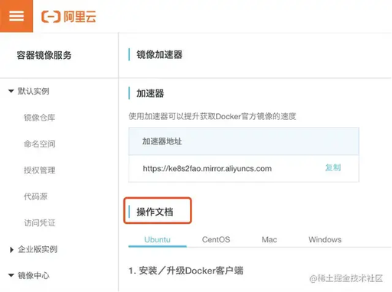Select 授权管理 in sidebar
Image resolution: width=392 pixels, height=292 pixels.
coord(40,170)
